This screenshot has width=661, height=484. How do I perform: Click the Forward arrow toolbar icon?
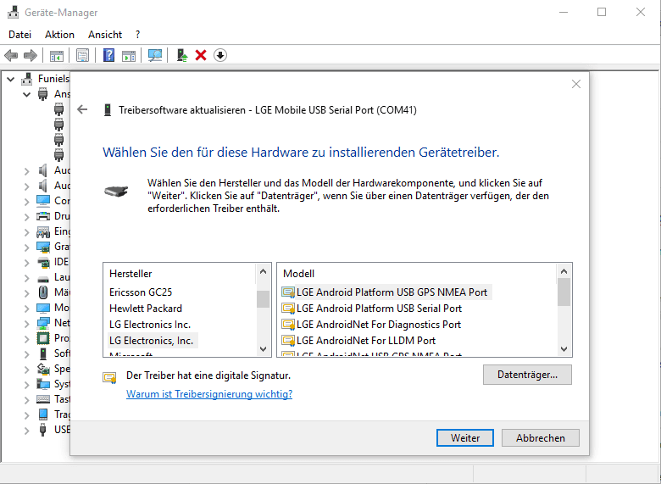tap(31, 55)
